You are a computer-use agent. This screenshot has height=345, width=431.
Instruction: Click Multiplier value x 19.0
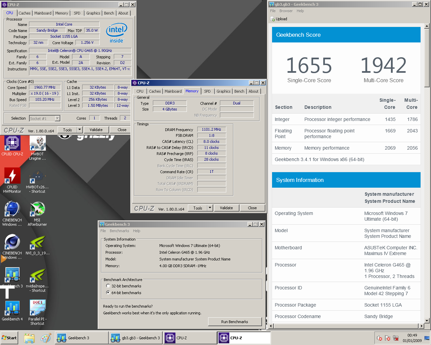45,93
